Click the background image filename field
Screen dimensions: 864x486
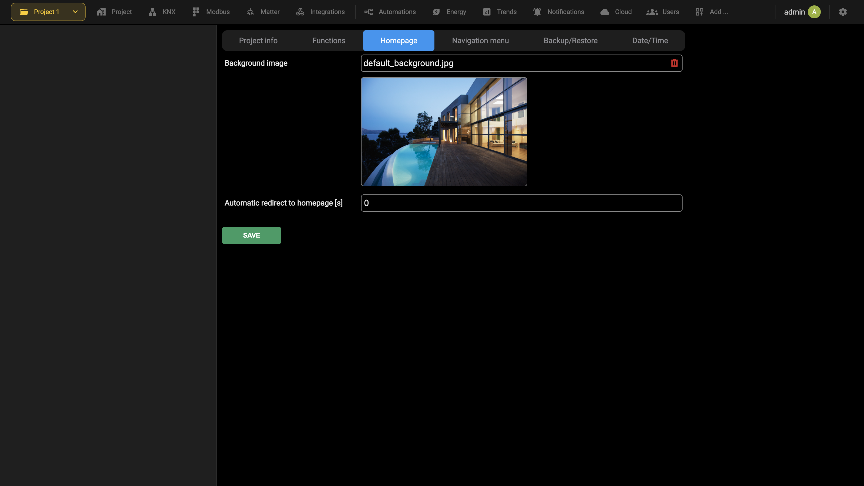[522, 63]
